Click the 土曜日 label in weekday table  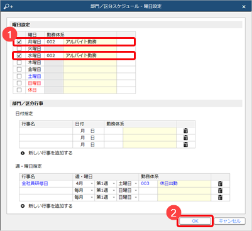35,76
